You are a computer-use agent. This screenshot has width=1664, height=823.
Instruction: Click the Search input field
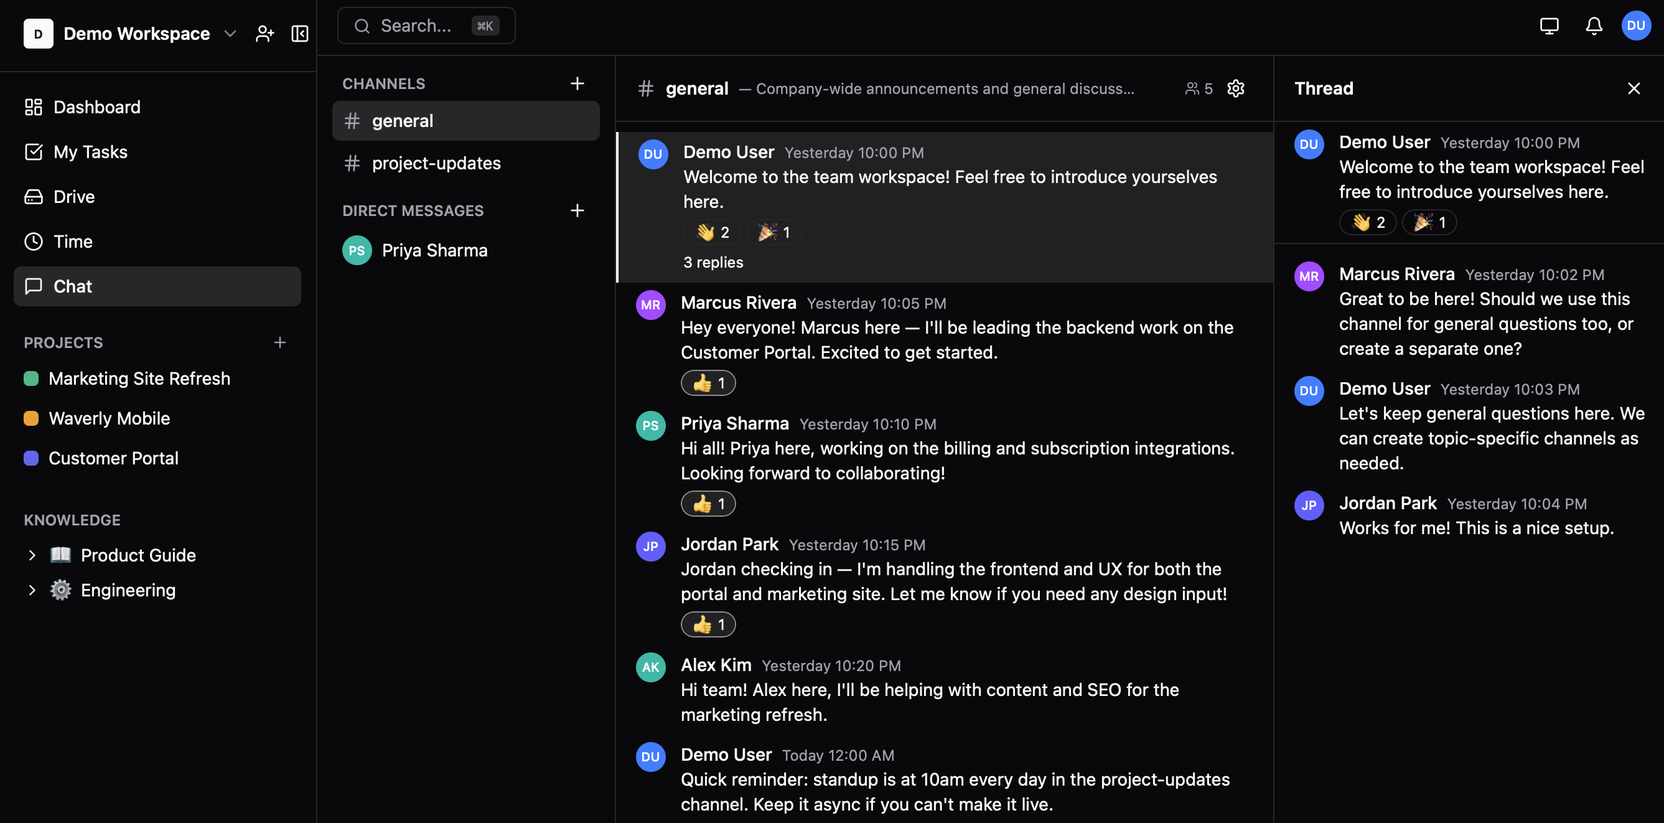click(415, 26)
